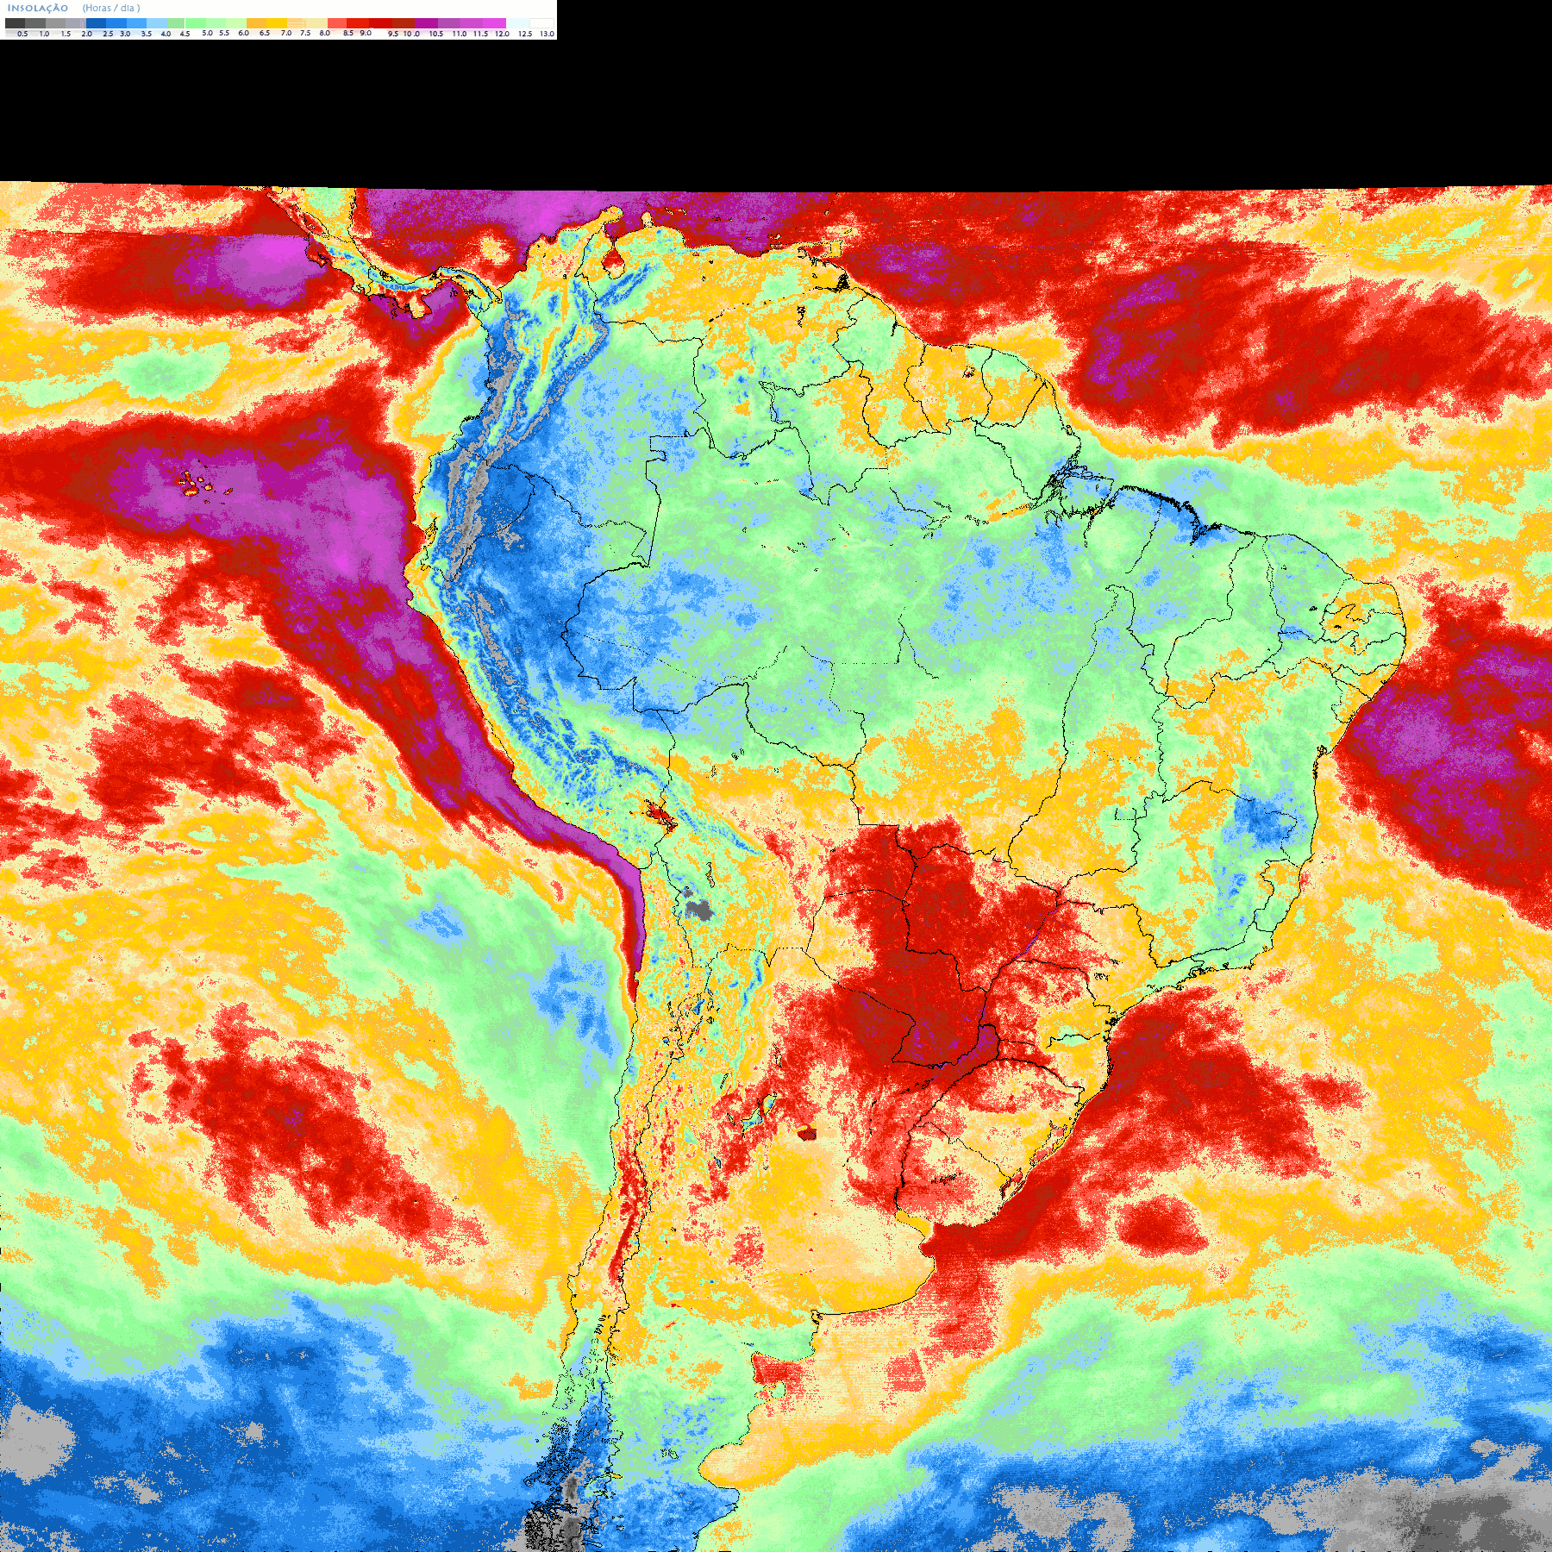The image size is (1552, 1552).
Task: Select the bright magenta swatch ending at 12.0
Action: coord(494,23)
